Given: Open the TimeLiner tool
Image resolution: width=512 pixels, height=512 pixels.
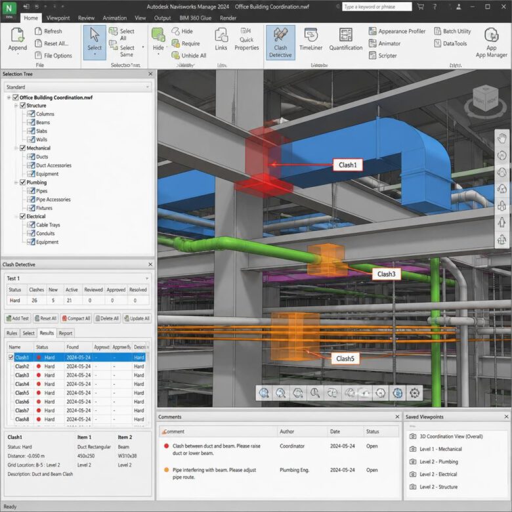Looking at the screenshot, I should (x=310, y=39).
